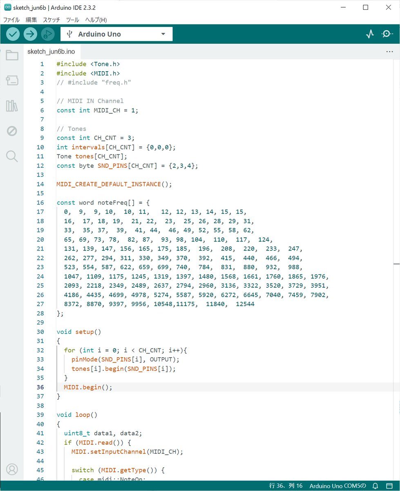Click the SND_PINS array declaration line
Screen dimensions: 400x491
[x=127, y=166]
